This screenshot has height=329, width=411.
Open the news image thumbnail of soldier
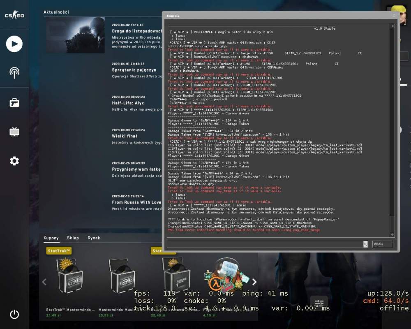pos(76,35)
